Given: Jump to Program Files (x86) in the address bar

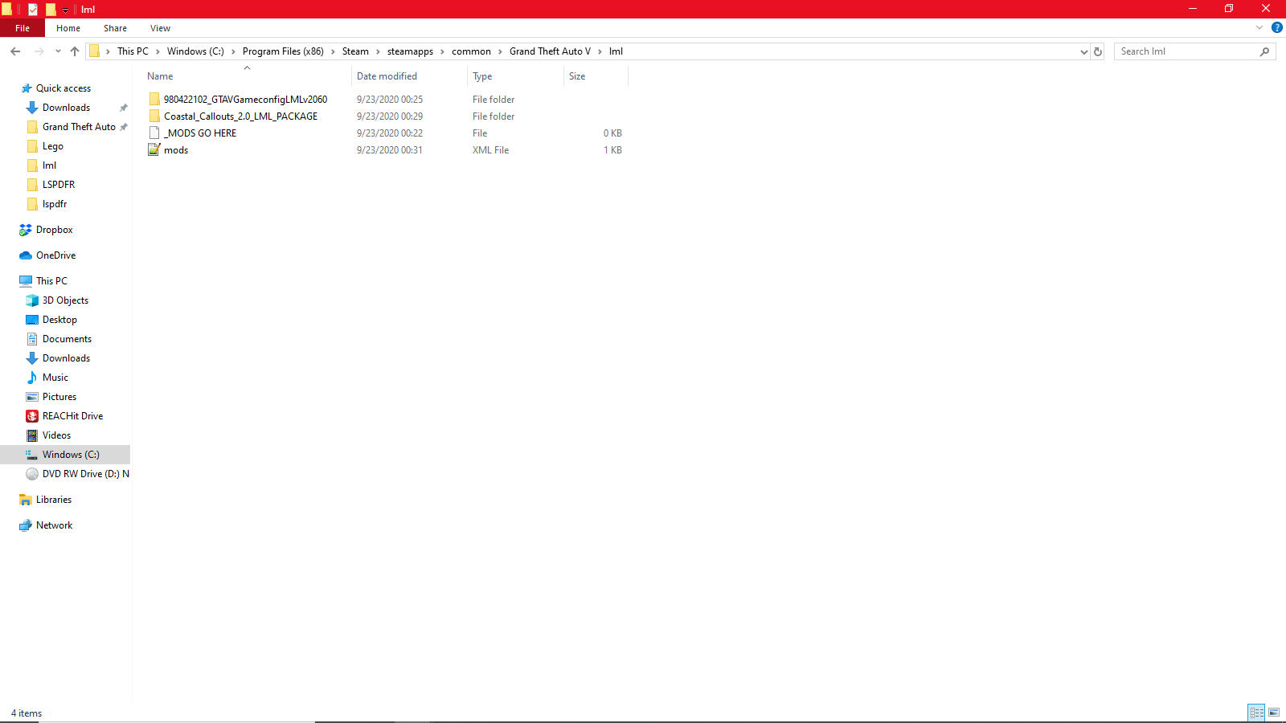Looking at the screenshot, I should click(283, 51).
